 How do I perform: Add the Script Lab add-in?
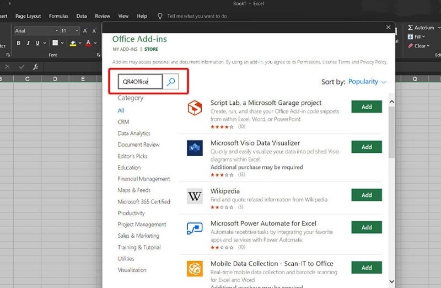point(367,107)
